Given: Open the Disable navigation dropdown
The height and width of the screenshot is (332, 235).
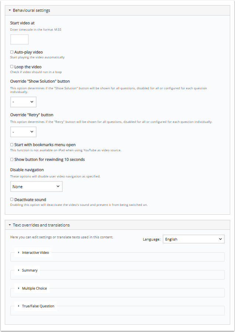Looking at the screenshot, I should pyautogui.click(x=36, y=187).
